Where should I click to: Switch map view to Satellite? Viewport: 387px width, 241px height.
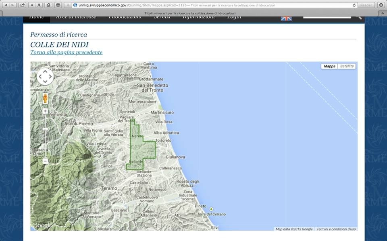click(x=346, y=66)
